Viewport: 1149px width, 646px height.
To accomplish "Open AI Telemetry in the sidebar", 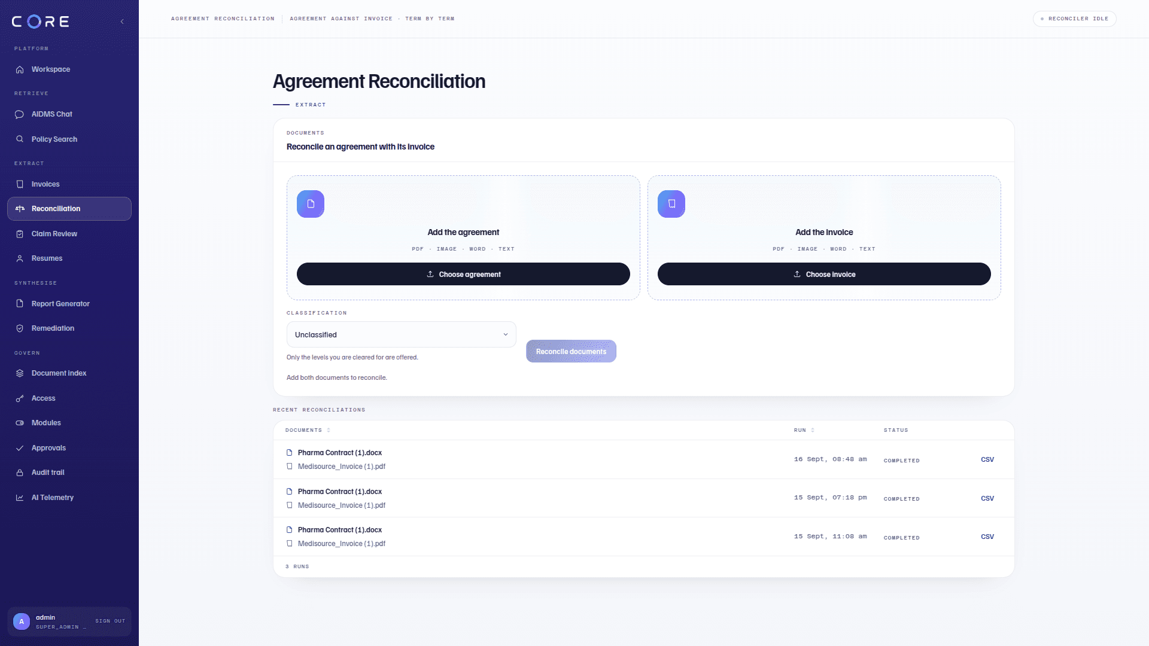I will click(69, 498).
